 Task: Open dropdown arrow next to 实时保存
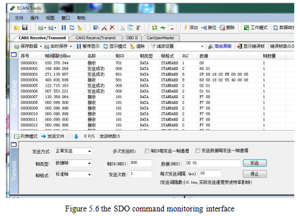click(x=71, y=46)
